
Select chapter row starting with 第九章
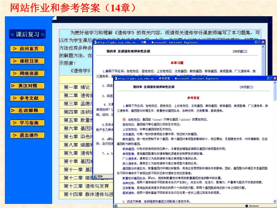point(76,153)
